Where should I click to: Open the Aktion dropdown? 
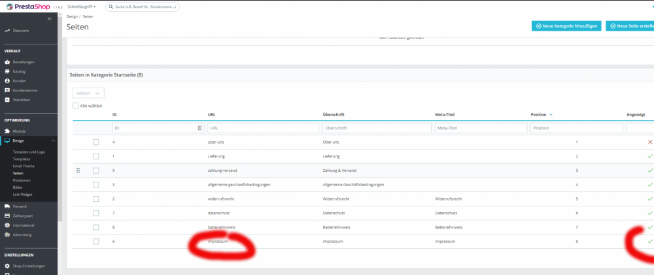pos(88,93)
